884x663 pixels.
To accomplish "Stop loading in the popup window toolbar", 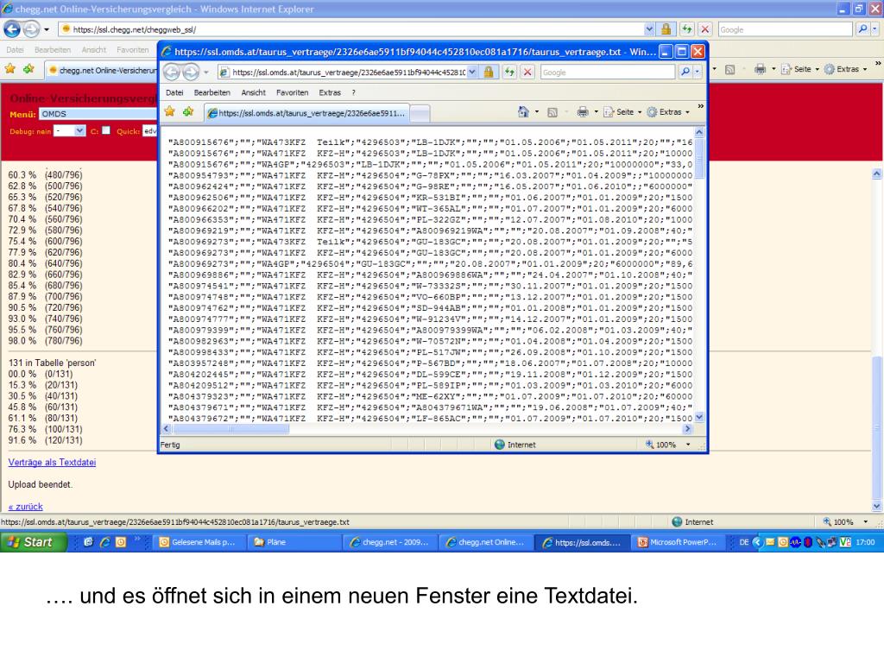I will [x=527, y=73].
